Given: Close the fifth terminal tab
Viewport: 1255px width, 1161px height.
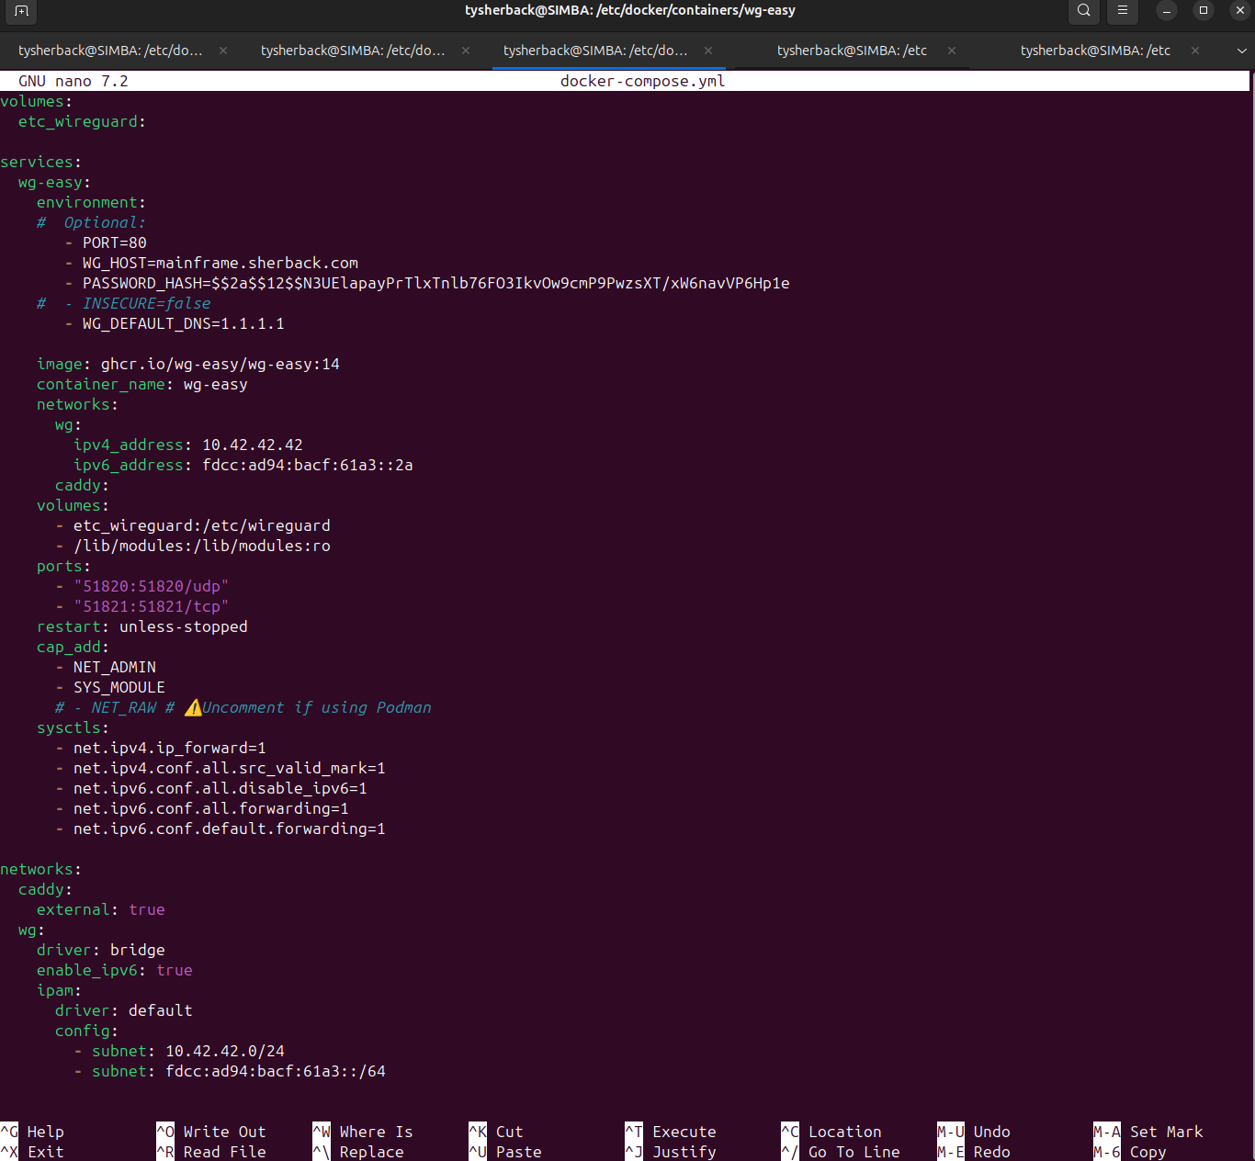Looking at the screenshot, I should 1195,51.
